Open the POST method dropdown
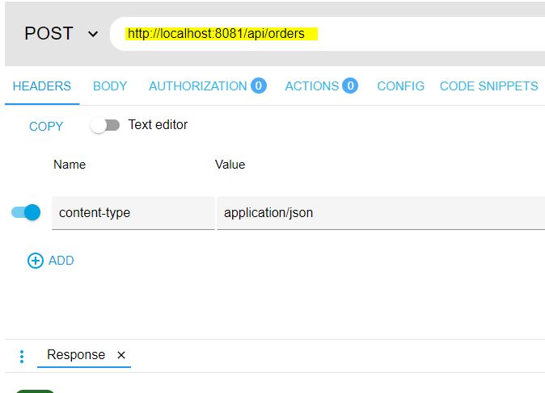Image resolution: width=545 pixels, height=393 pixels. point(61,34)
